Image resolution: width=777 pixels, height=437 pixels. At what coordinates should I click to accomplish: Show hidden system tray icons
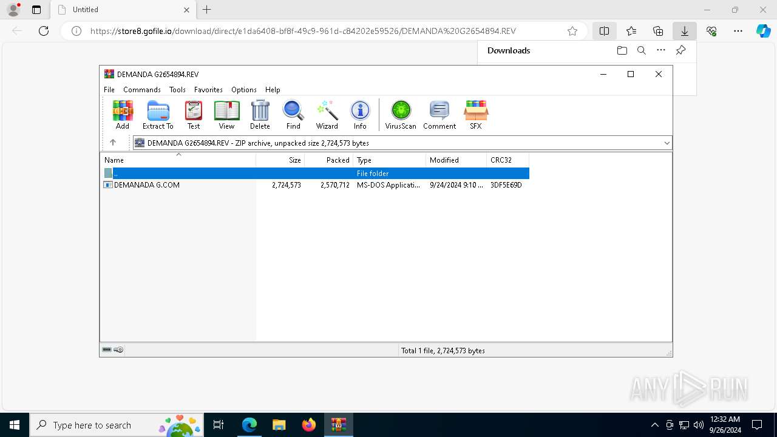point(654,425)
